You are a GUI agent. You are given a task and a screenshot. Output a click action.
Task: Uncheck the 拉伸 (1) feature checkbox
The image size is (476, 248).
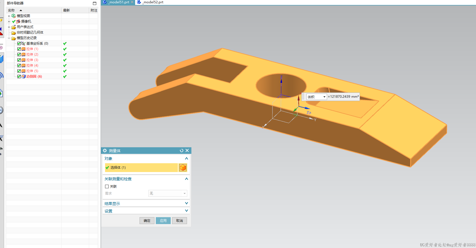19,49
